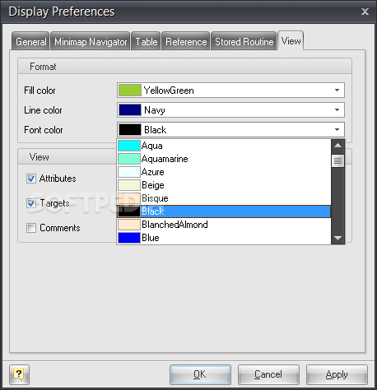Switch to the Table tab

[x=146, y=41]
